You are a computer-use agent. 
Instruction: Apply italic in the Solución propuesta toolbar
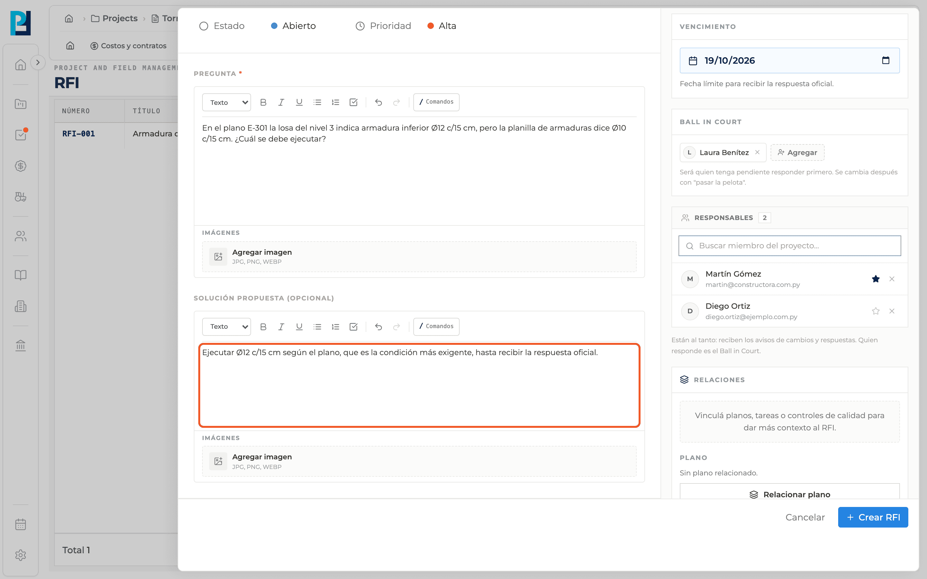pyautogui.click(x=281, y=326)
